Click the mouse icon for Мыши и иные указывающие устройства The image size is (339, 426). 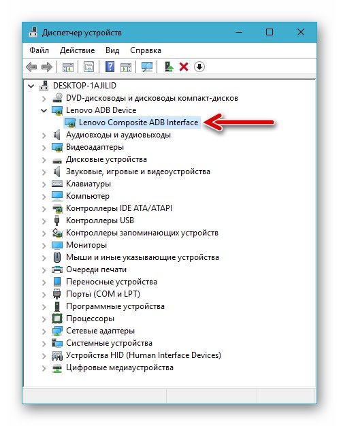[57, 257]
